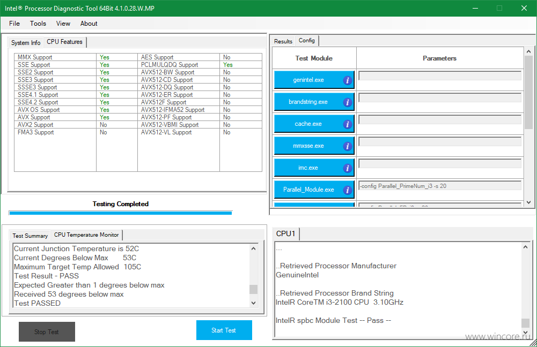Click the AVX512-IFMA52 Support row label

click(173, 110)
